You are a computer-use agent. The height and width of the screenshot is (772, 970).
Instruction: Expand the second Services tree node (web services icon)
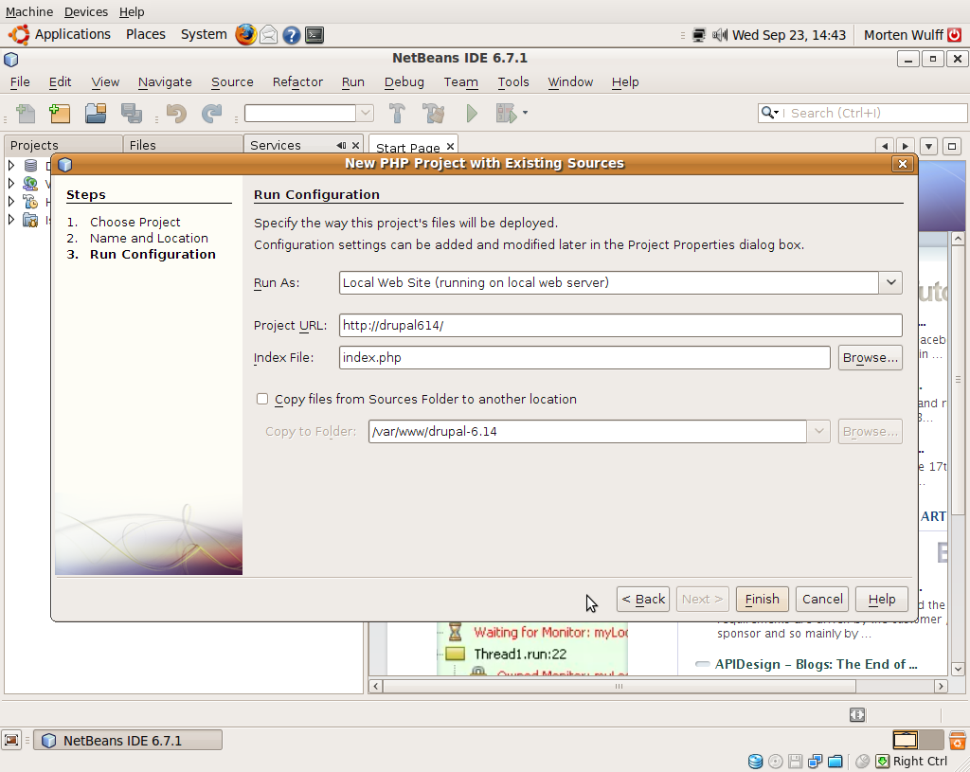point(11,183)
